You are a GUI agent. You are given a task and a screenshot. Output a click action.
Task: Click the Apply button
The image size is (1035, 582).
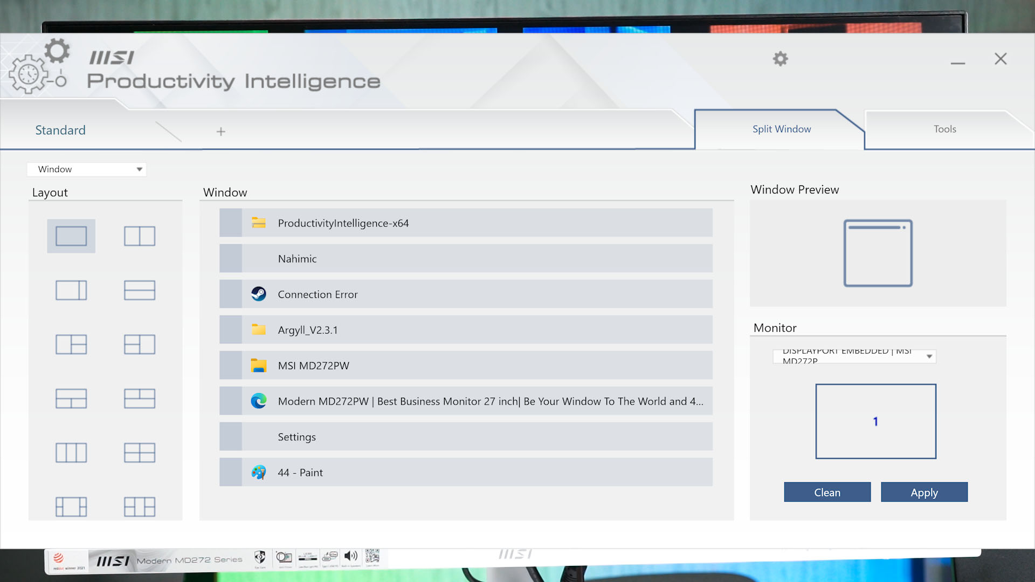[x=924, y=492]
